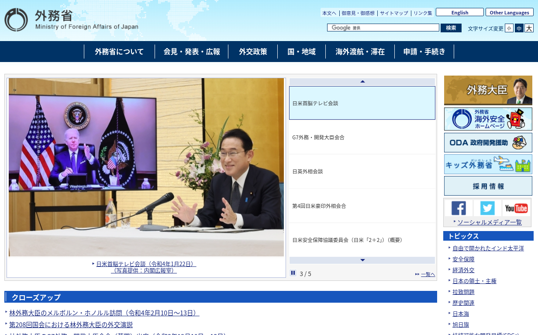Open the 海外渡航・滞在 menu
The width and height of the screenshot is (538, 335).
coord(360,52)
